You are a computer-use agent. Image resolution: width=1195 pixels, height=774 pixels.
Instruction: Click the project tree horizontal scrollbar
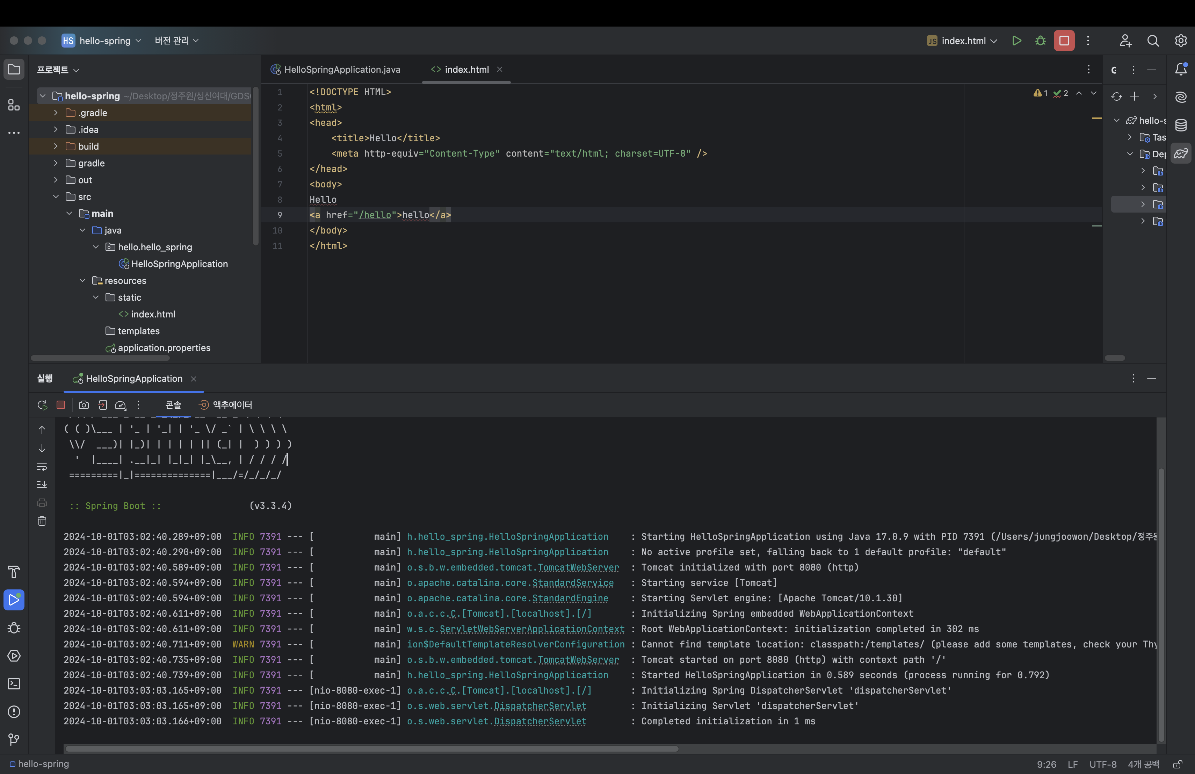[100, 358]
